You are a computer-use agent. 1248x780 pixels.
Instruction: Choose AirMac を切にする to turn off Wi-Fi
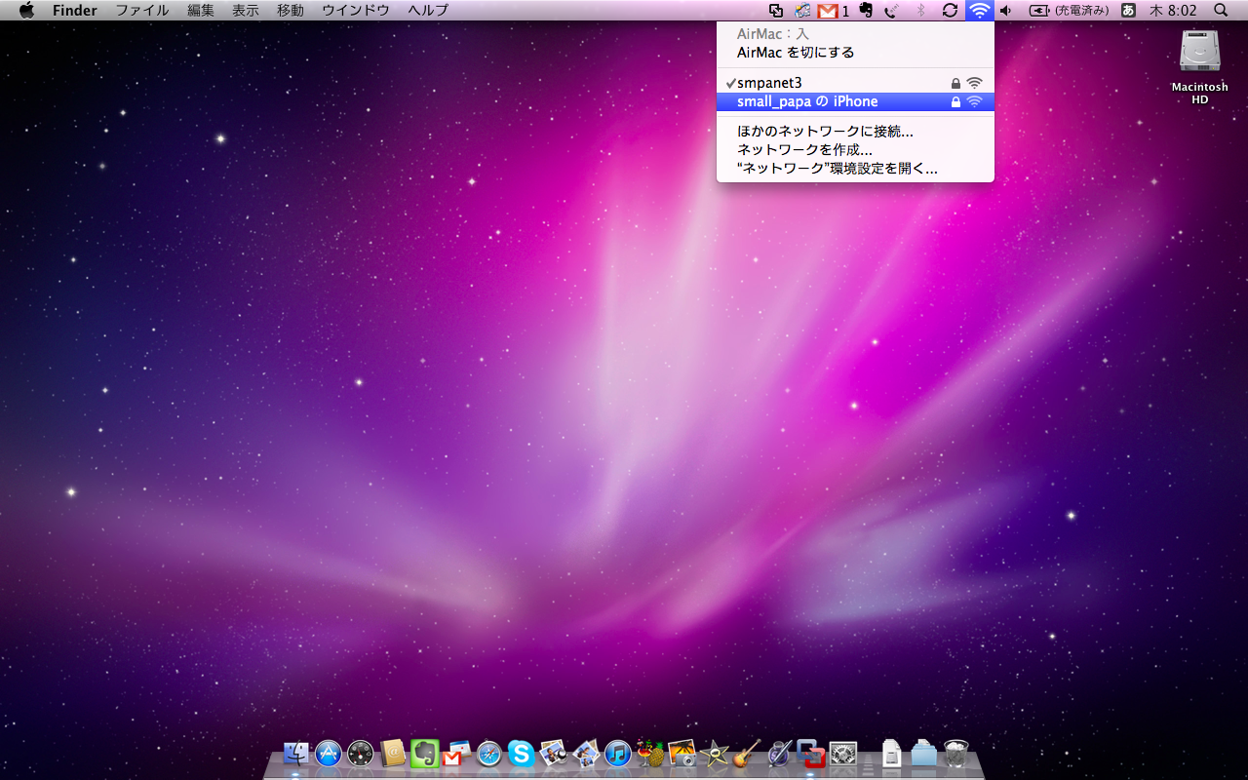[x=855, y=53]
